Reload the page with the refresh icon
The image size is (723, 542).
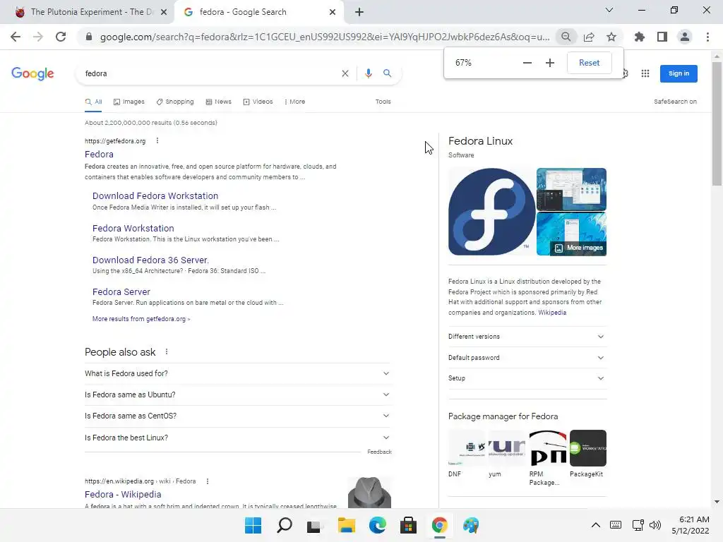click(61, 37)
